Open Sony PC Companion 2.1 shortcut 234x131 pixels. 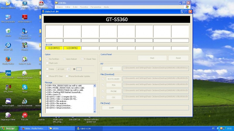click(25, 34)
